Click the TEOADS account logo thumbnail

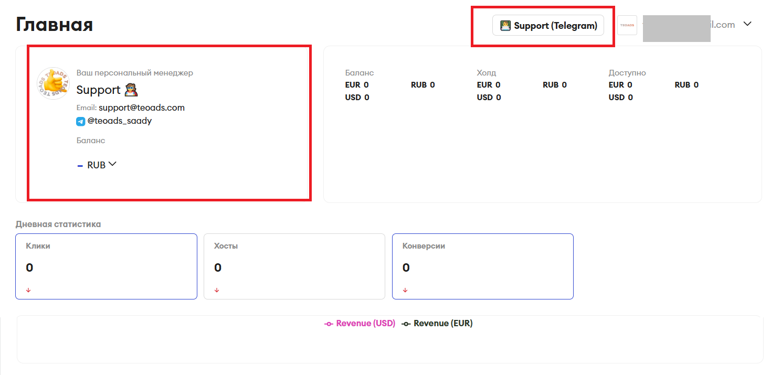pyautogui.click(x=627, y=25)
